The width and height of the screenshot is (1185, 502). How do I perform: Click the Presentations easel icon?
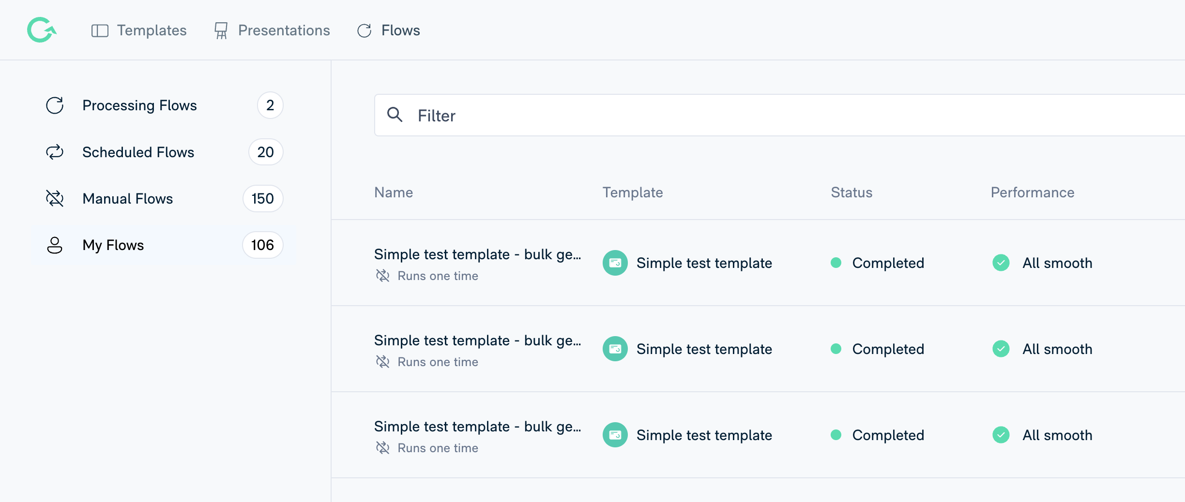click(221, 30)
